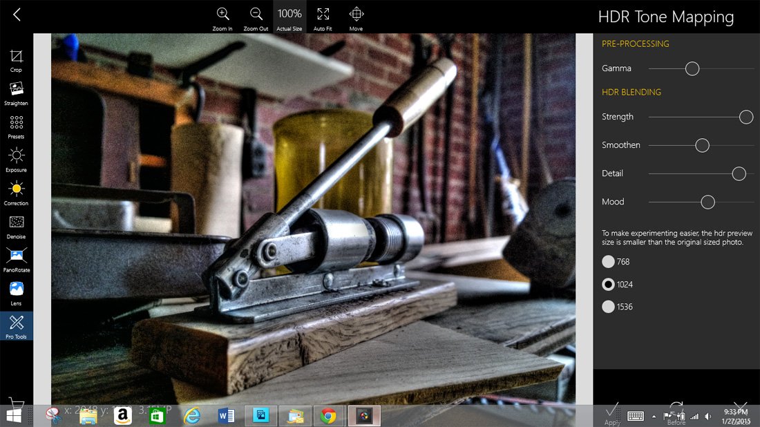This screenshot has width=760, height=427.
Task: Open the Lens tool
Action: (16, 294)
